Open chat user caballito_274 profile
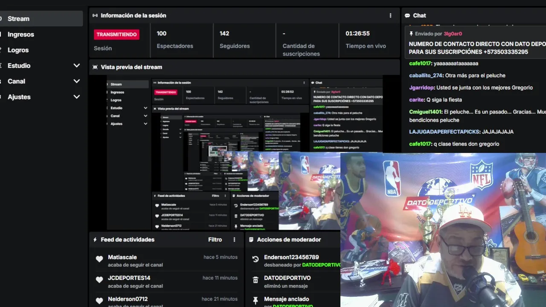Viewport: 546px width, 307px height. [425, 75]
